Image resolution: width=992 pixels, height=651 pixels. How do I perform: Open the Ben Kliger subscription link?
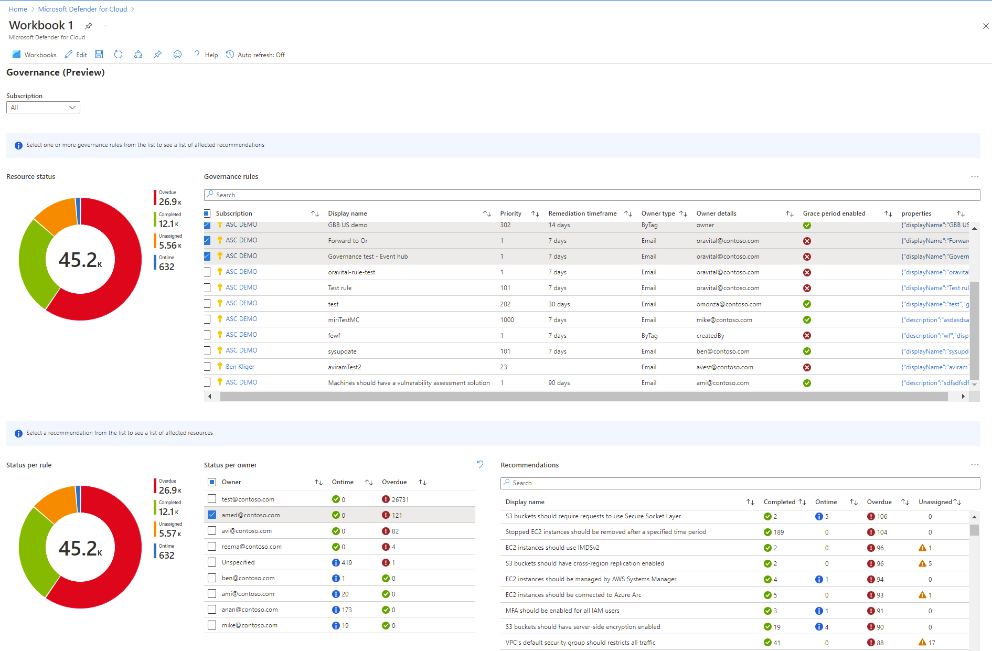pos(240,367)
